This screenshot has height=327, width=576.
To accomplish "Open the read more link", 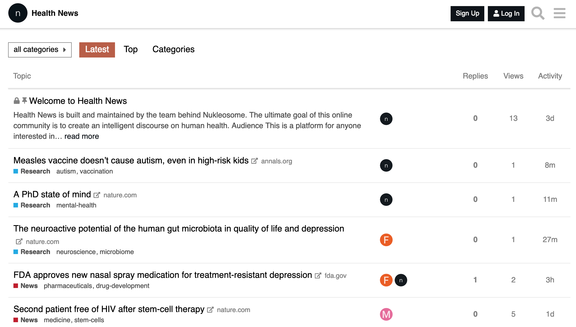I will (82, 136).
